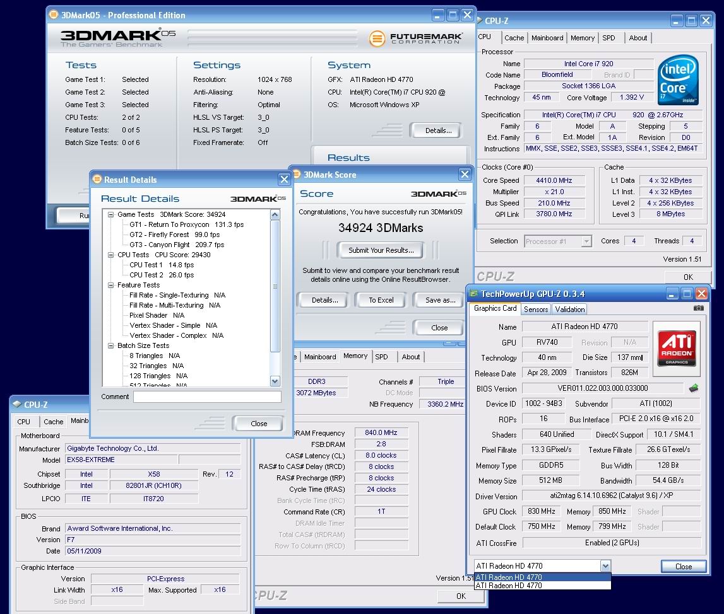This screenshot has height=614, width=724.
Task: Choose the second ATI Radeon HD 4770 list entry
Action: pos(543,586)
